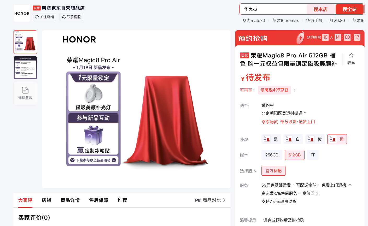Select the 紫 color option
Viewport: 368px width, 226px height.
tap(315, 139)
